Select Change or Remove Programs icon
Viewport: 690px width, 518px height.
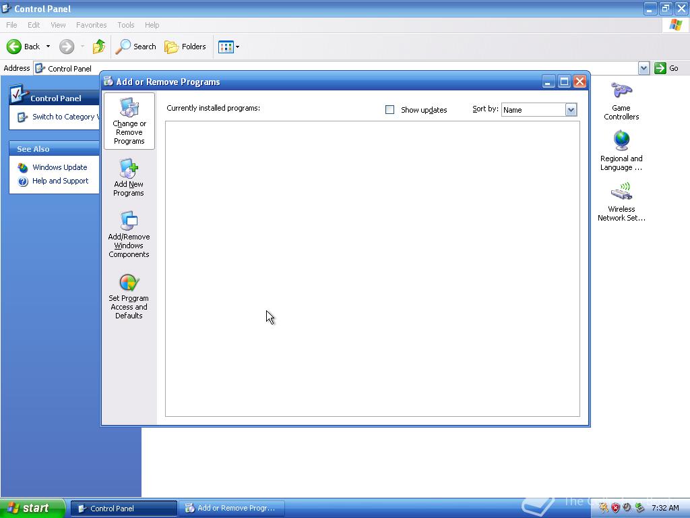129,121
